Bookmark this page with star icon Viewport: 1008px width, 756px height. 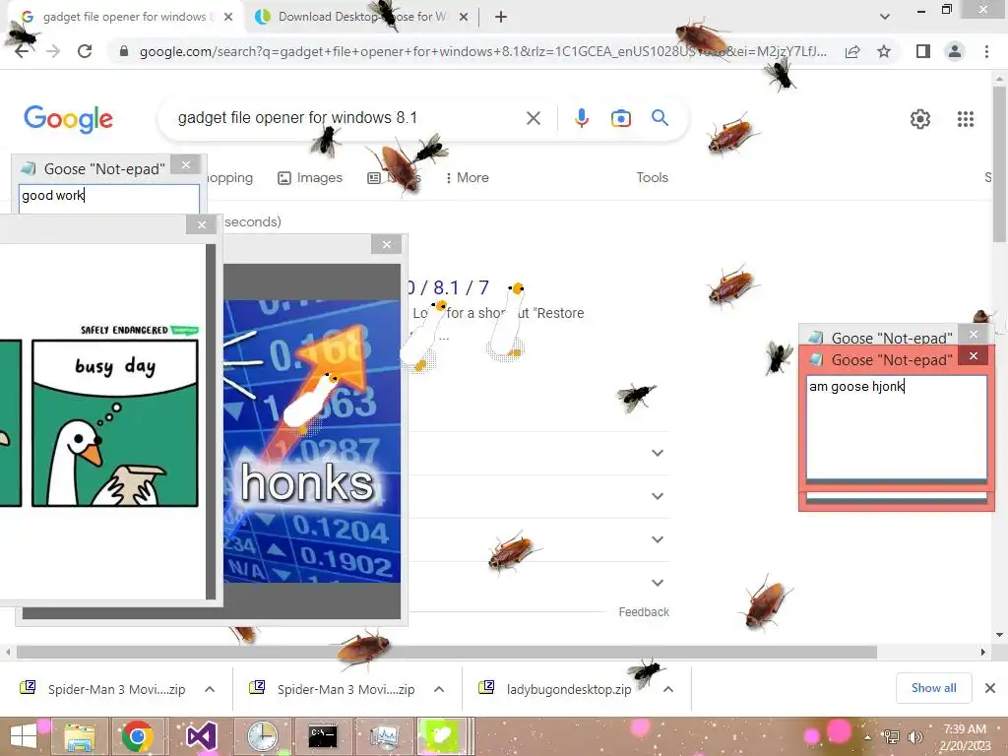tap(884, 51)
